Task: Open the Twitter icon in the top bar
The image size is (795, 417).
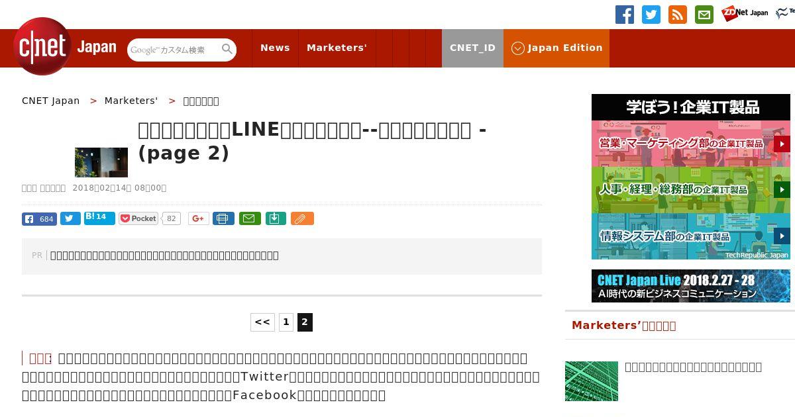Action: point(651,15)
